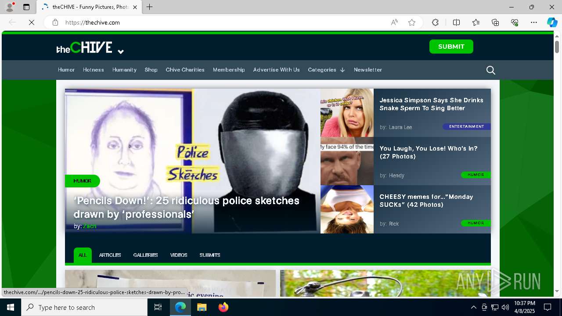Click the network tray icon

pos(495,307)
